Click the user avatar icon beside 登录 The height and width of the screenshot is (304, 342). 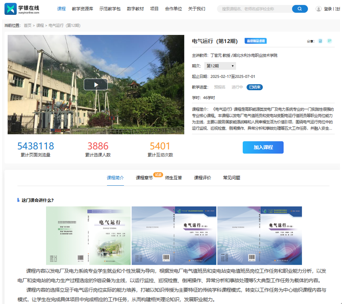[318, 9]
